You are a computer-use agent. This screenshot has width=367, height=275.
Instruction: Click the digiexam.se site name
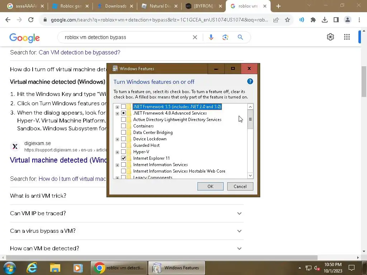37,143
